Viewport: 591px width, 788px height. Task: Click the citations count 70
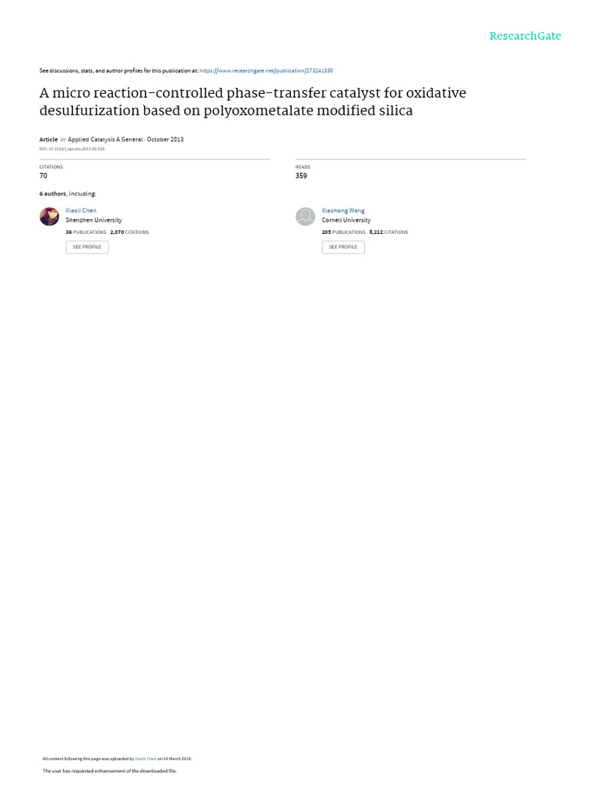43,175
